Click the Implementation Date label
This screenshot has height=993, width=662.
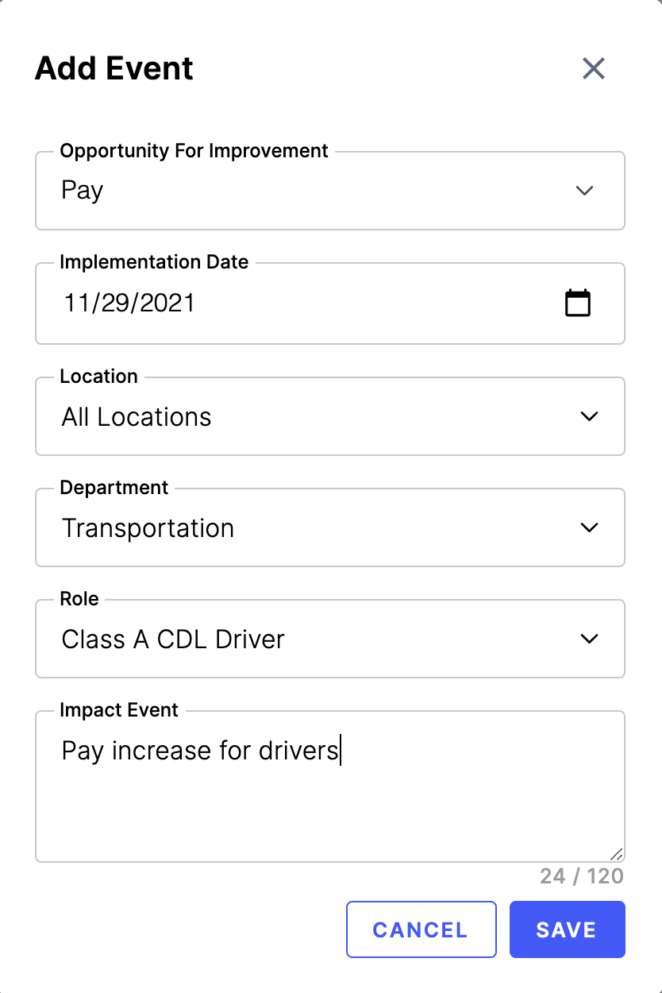point(154,262)
